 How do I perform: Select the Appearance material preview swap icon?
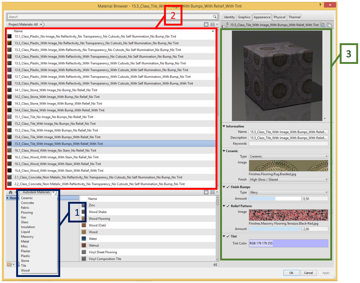322,24
